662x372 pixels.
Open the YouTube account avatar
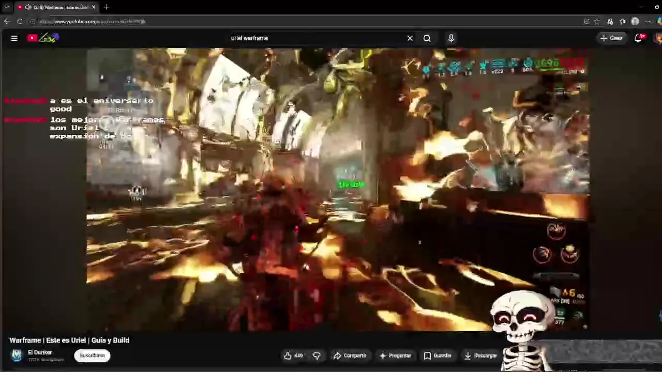tap(658, 38)
